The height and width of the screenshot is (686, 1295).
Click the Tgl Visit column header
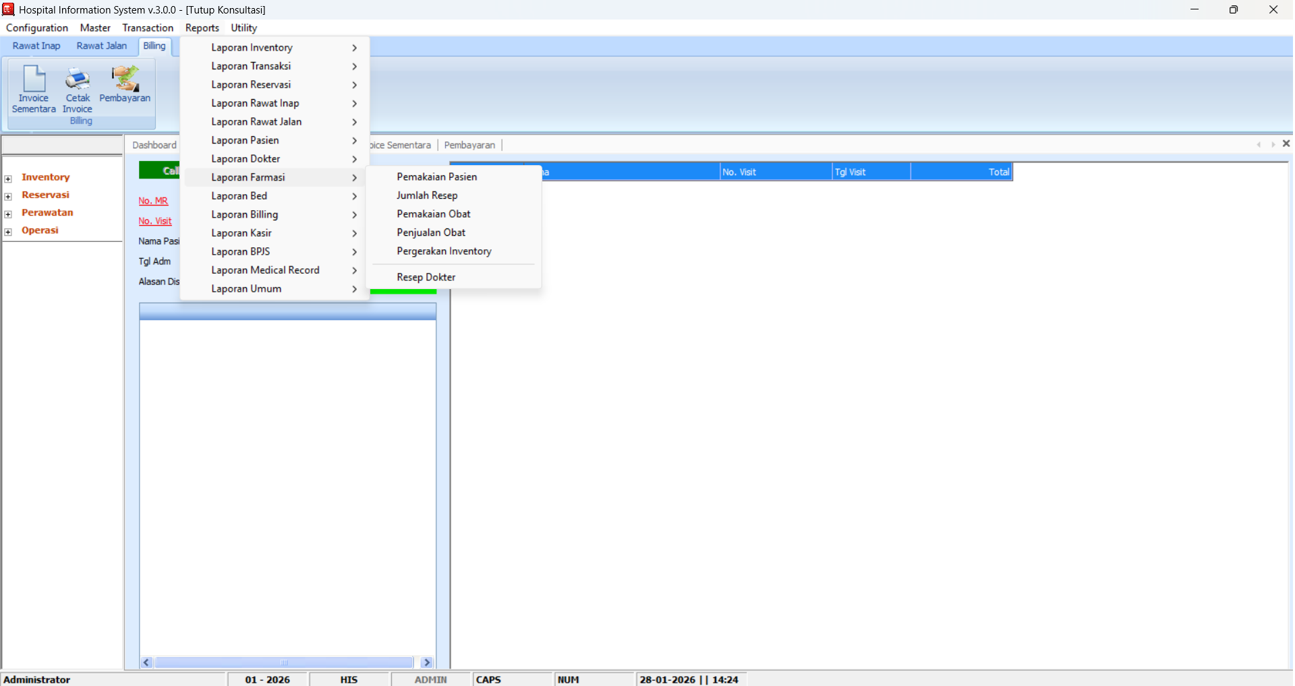point(870,172)
